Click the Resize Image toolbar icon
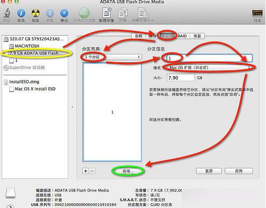Viewport: 266px width, 208px height. 143,13
